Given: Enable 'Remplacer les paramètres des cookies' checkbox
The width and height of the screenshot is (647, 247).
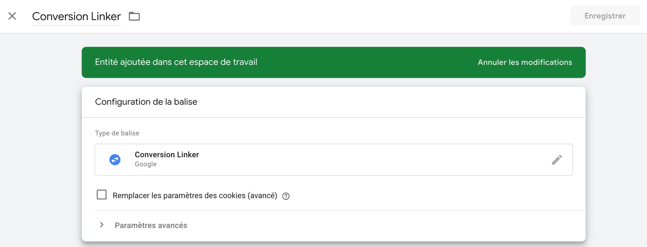Looking at the screenshot, I should [102, 195].
